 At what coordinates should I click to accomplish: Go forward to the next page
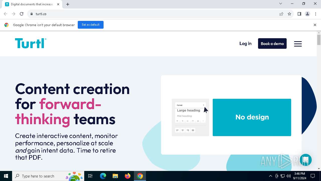pyautogui.click(x=14, y=14)
